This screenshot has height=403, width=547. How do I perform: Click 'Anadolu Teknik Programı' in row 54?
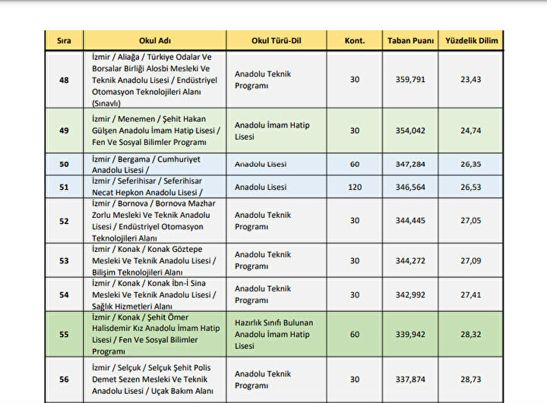click(263, 294)
